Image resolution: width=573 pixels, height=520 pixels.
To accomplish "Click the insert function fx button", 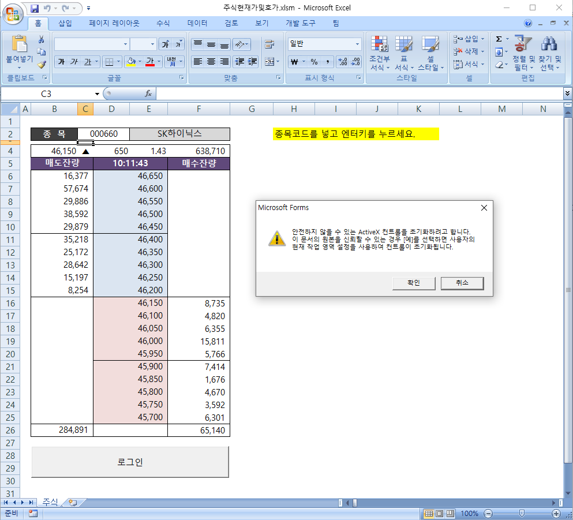I will 148,94.
